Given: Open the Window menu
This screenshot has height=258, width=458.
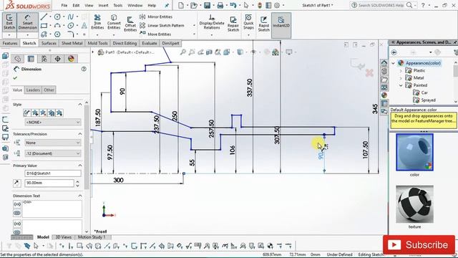Looking at the screenshot, I should coord(135,5).
